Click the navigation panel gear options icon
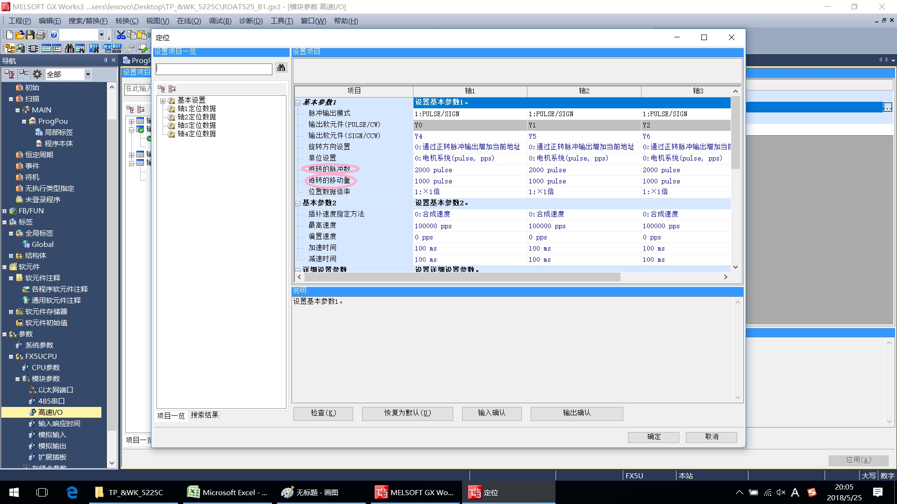Image resolution: width=897 pixels, height=504 pixels. (37, 74)
